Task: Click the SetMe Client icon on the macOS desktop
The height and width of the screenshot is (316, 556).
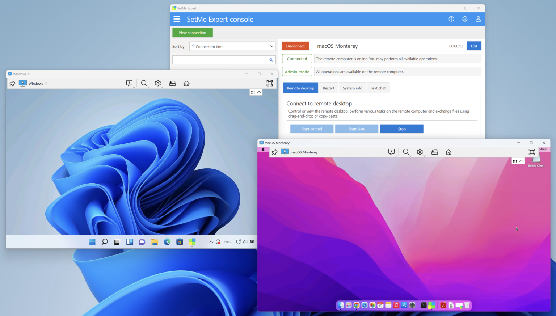Action: click(536, 160)
